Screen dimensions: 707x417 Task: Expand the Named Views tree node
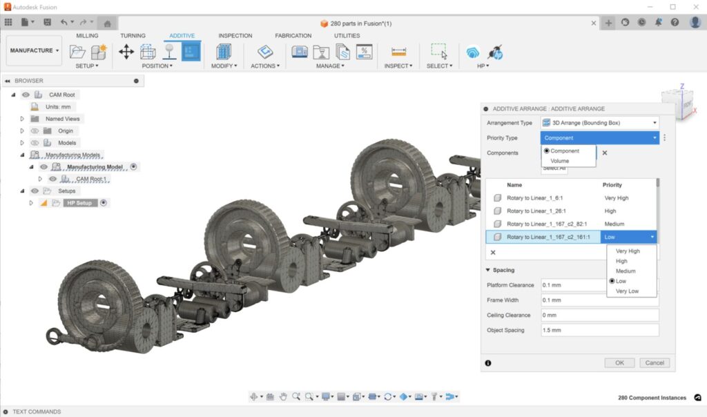(x=22, y=119)
